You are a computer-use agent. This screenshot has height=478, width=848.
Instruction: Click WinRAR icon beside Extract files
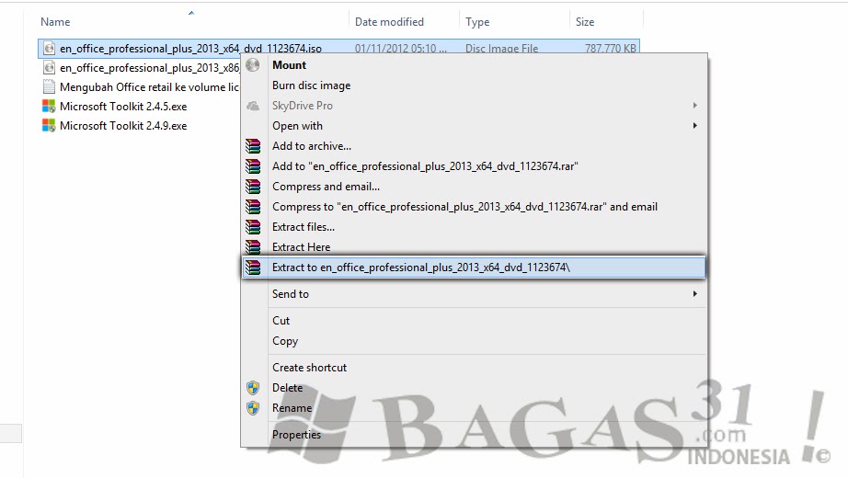point(253,227)
